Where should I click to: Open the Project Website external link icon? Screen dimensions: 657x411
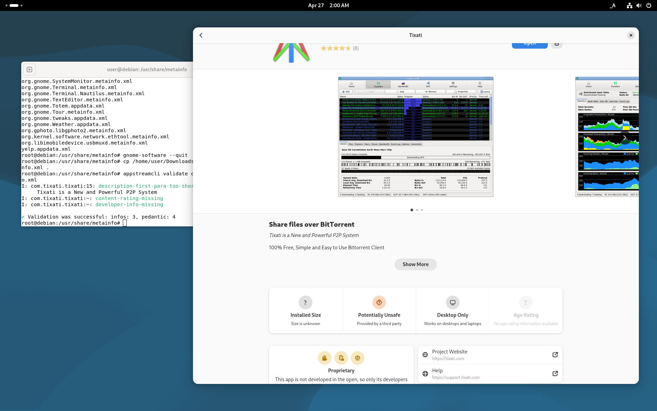tap(555, 355)
